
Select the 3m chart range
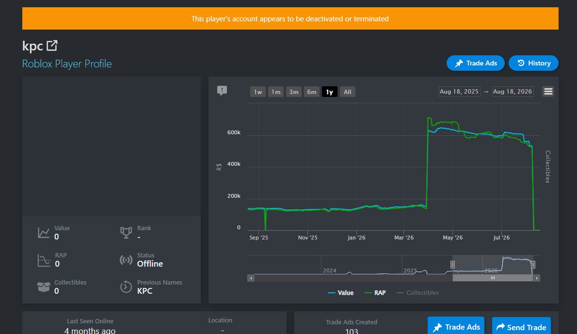click(x=294, y=92)
